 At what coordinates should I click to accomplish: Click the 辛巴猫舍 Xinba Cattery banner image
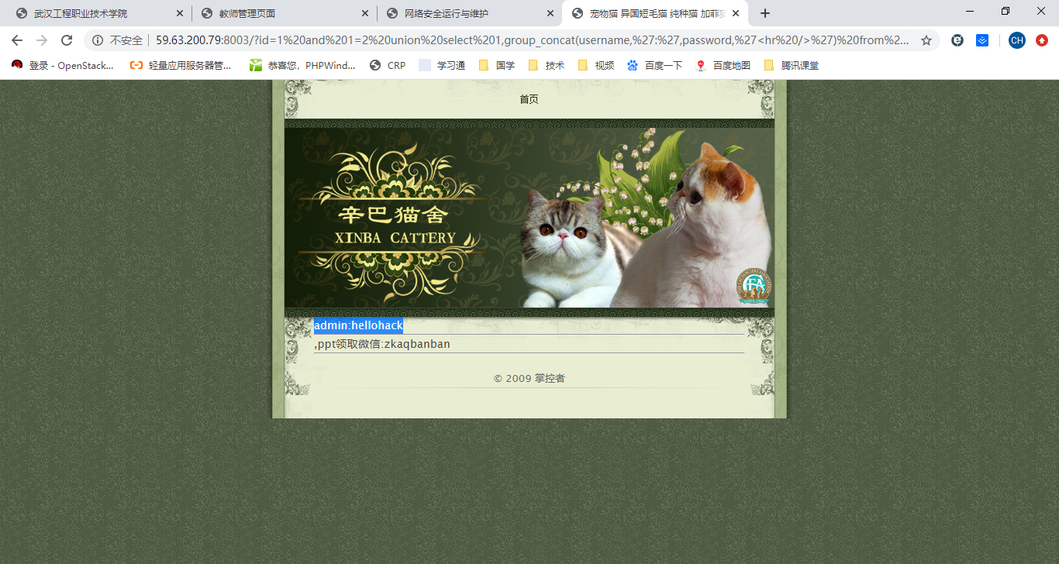[529, 218]
